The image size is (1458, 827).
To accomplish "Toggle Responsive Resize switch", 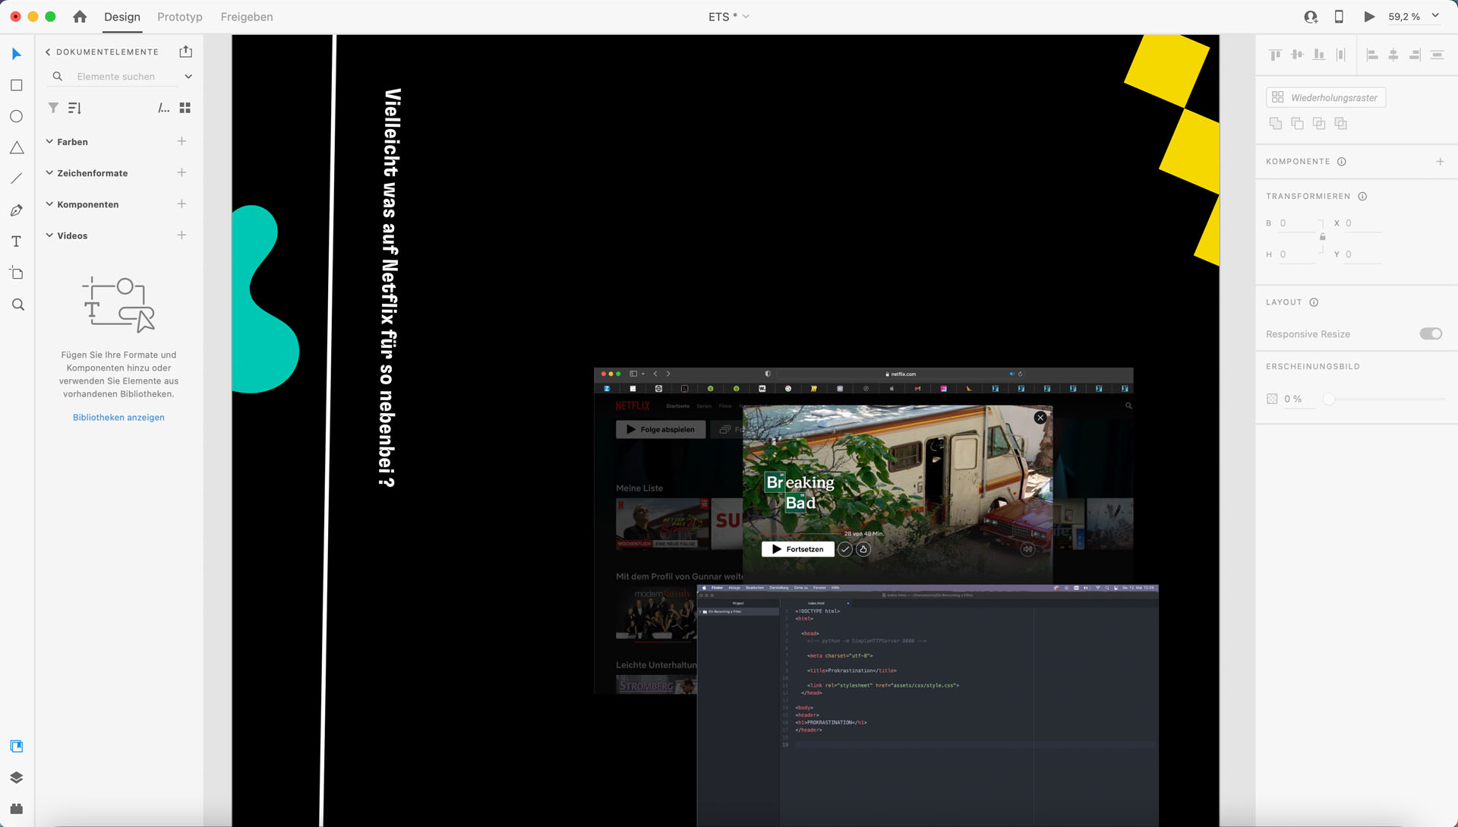I will click(x=1431, y=333).
